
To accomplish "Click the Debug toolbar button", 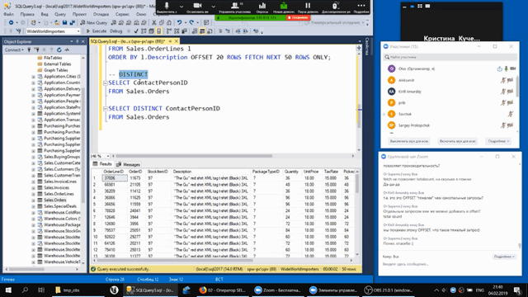I will [116, 31].
